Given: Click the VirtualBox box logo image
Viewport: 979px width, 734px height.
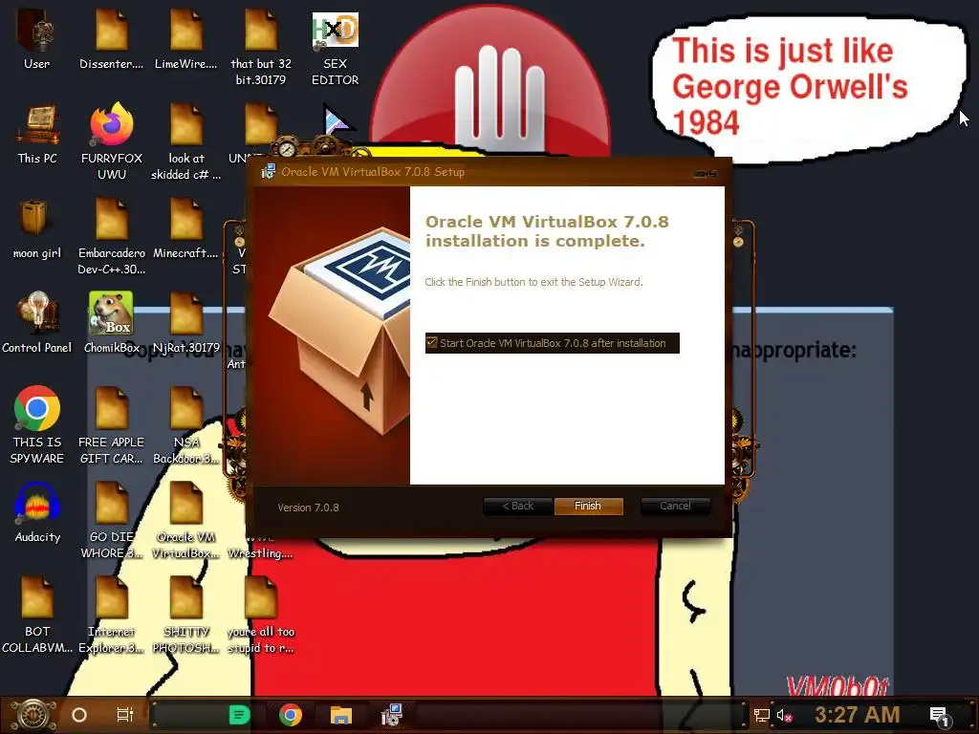Looking at the screenshot, I should 341,331.
